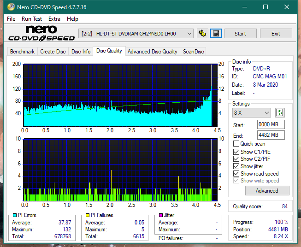This screenshot has width=301, height=247.
Task: Open the Run Test menu
Action: 32,19
